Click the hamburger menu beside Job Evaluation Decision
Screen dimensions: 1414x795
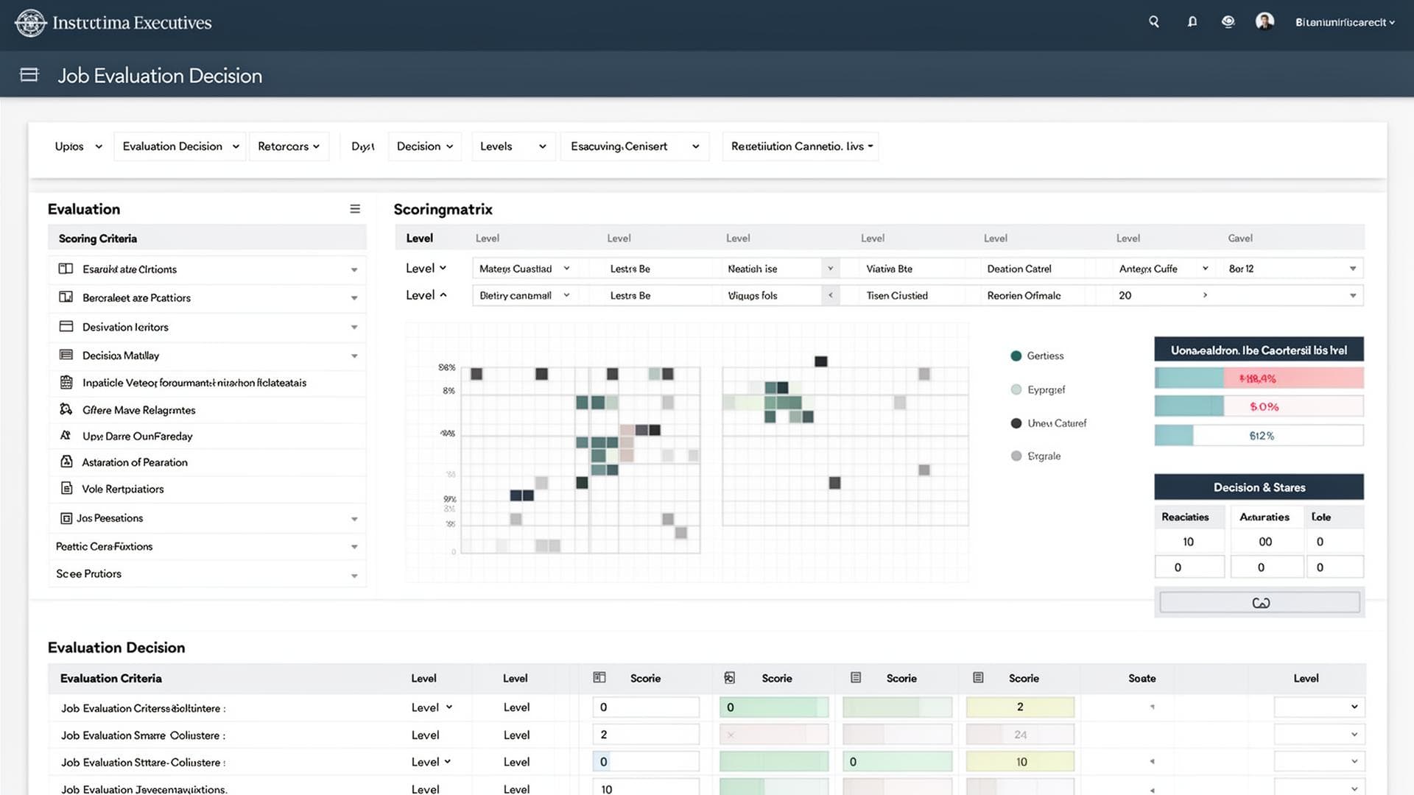29,74
